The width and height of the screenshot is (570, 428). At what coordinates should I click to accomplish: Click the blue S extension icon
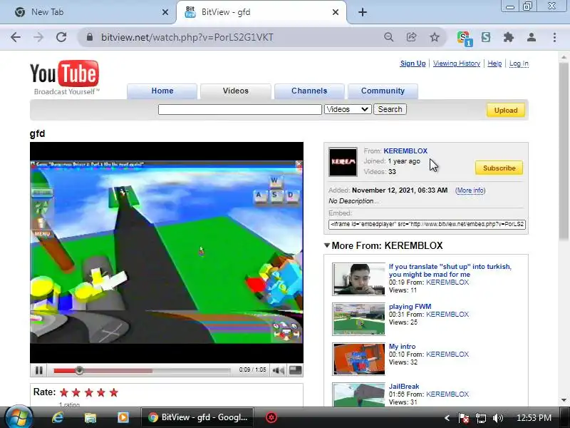[x=486, y=37]
